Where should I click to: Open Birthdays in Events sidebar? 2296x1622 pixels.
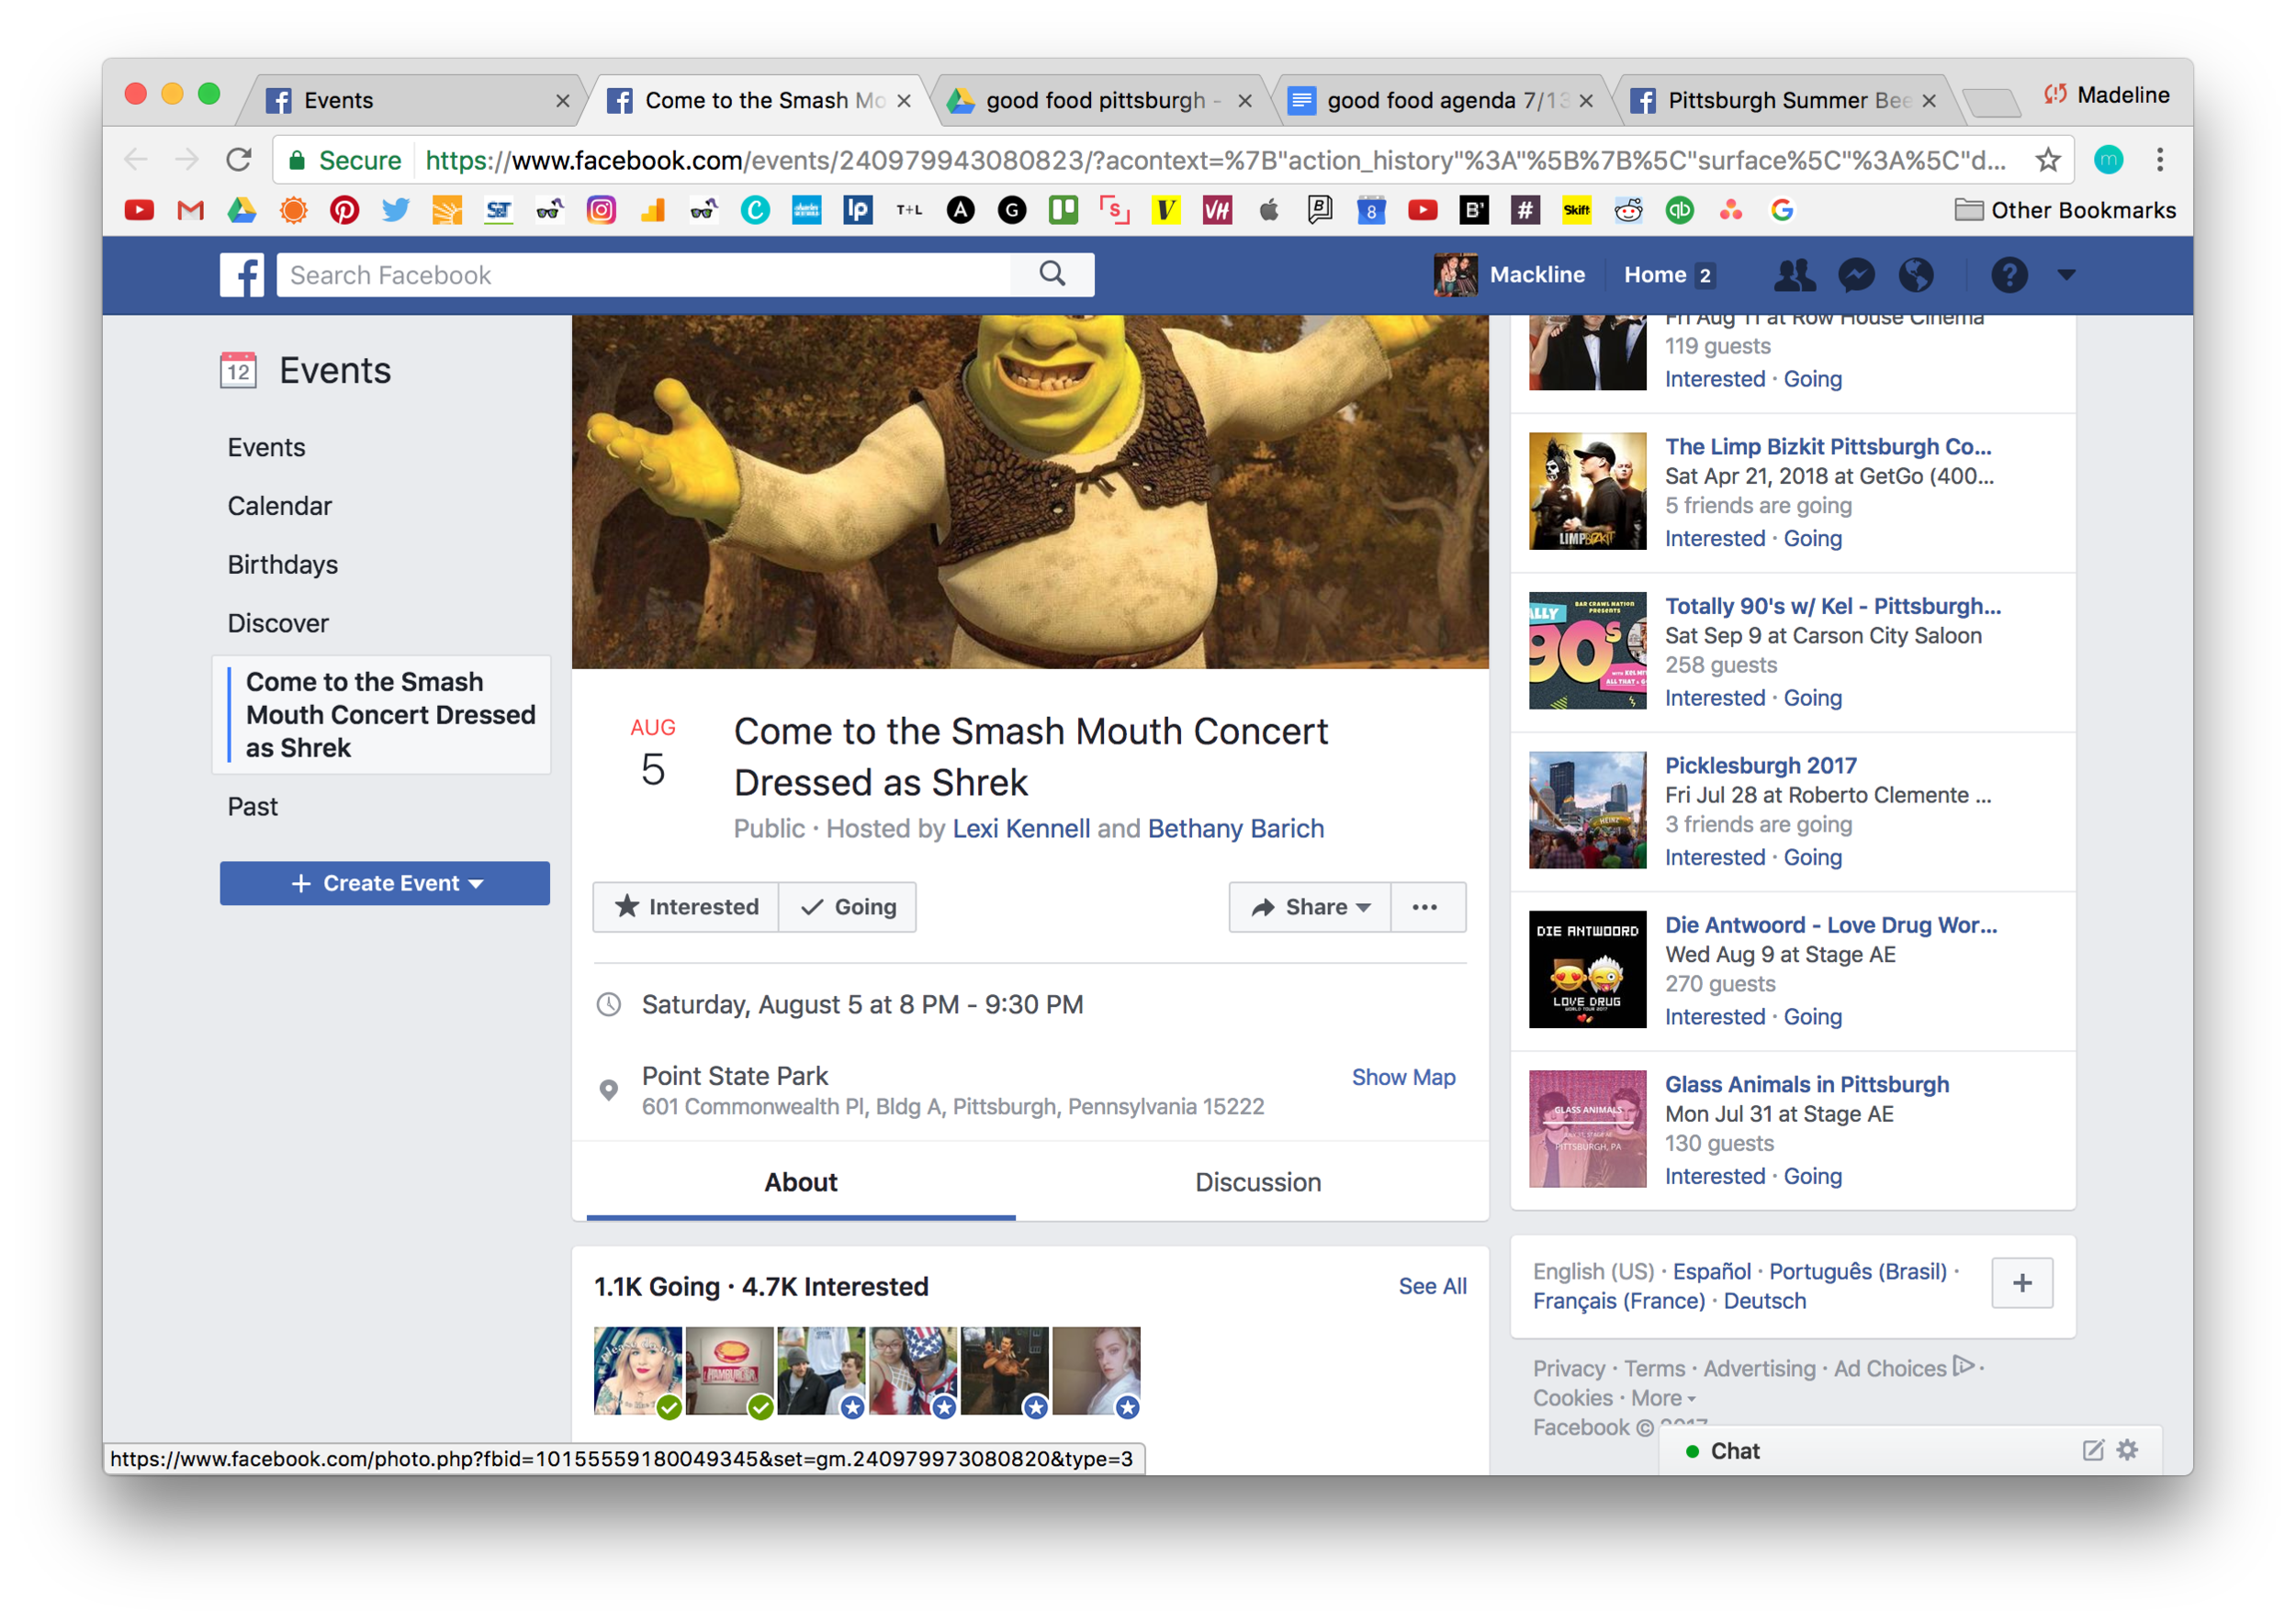[x=283, y=565]
